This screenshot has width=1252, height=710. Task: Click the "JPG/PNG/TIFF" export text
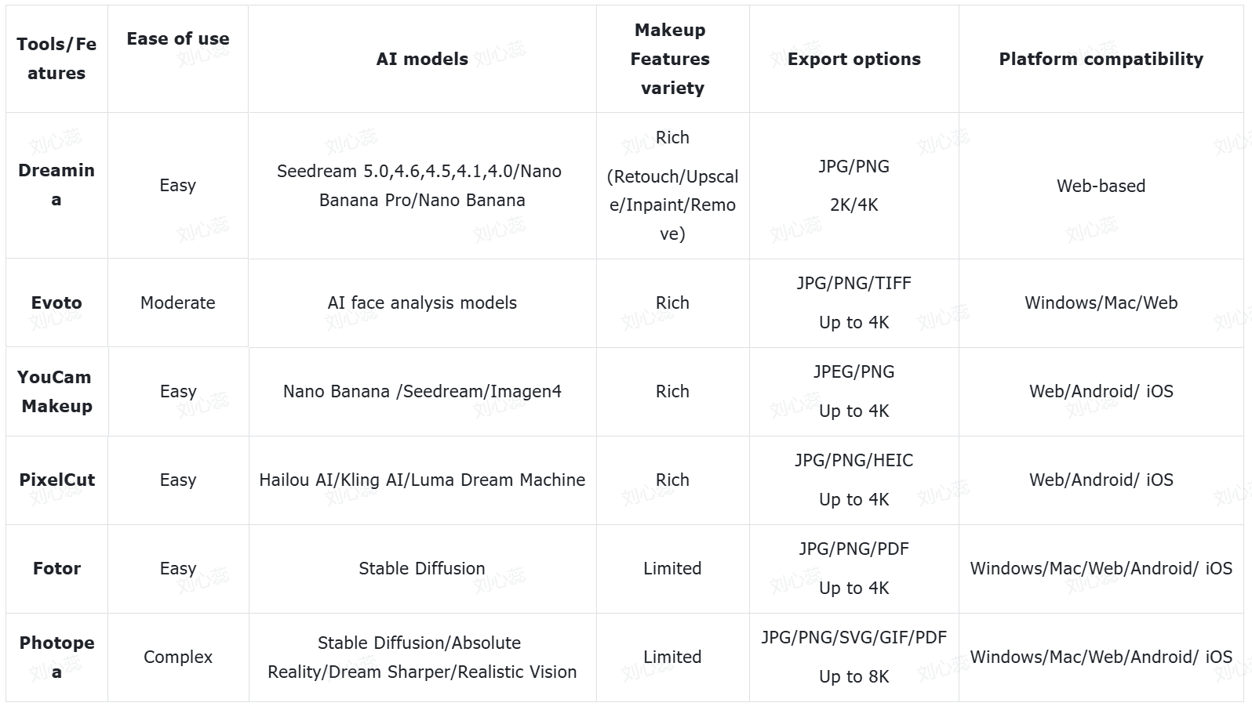click(x=853, y=283)
